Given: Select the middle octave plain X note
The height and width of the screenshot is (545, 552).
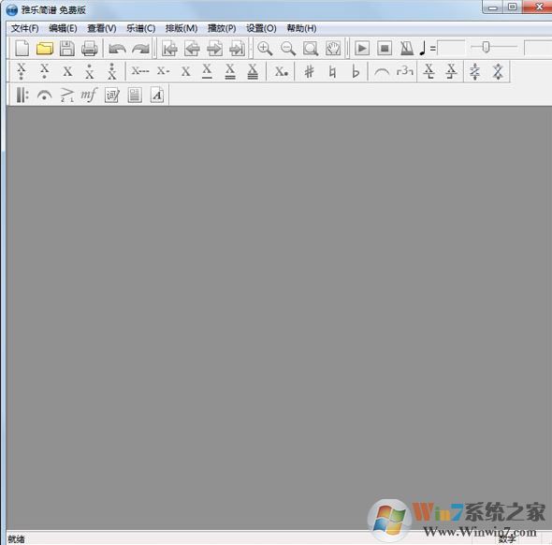Looking at the screenshot, I should [67, 71].
